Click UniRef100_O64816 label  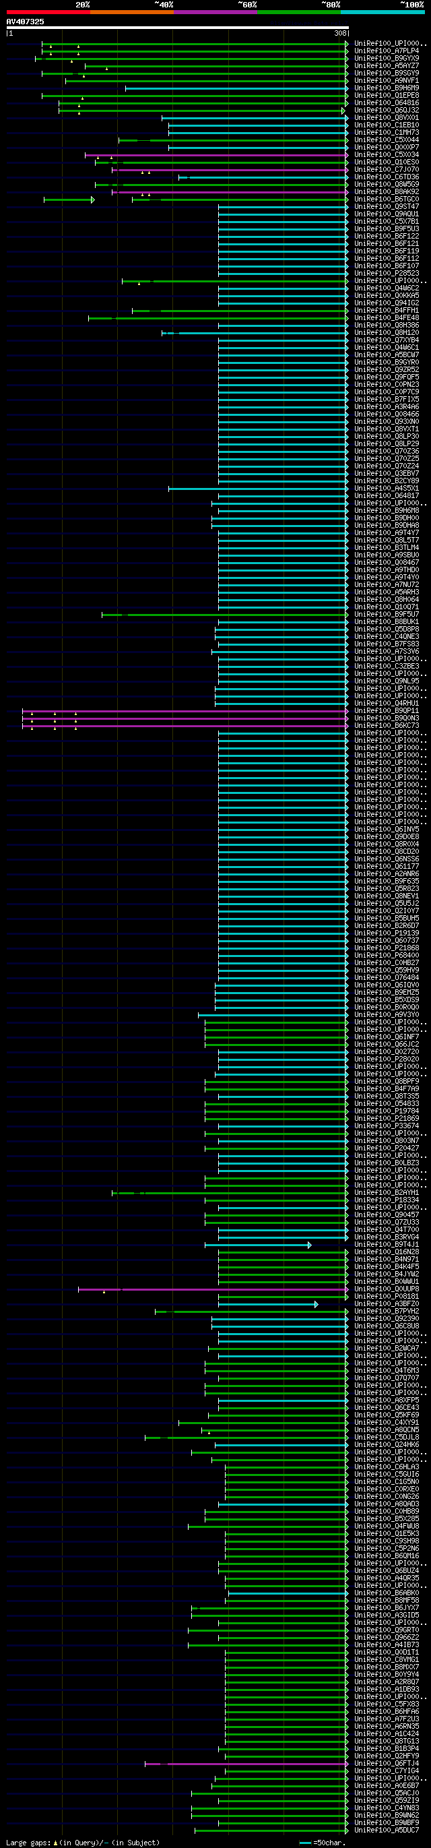(x=387, y=103)
